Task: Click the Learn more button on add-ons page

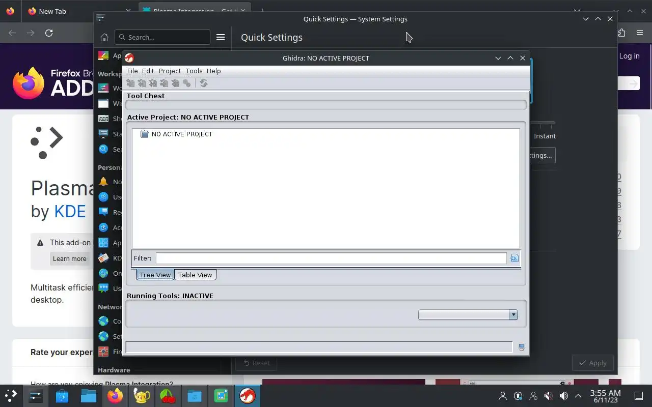Action: tap(70, 258)
